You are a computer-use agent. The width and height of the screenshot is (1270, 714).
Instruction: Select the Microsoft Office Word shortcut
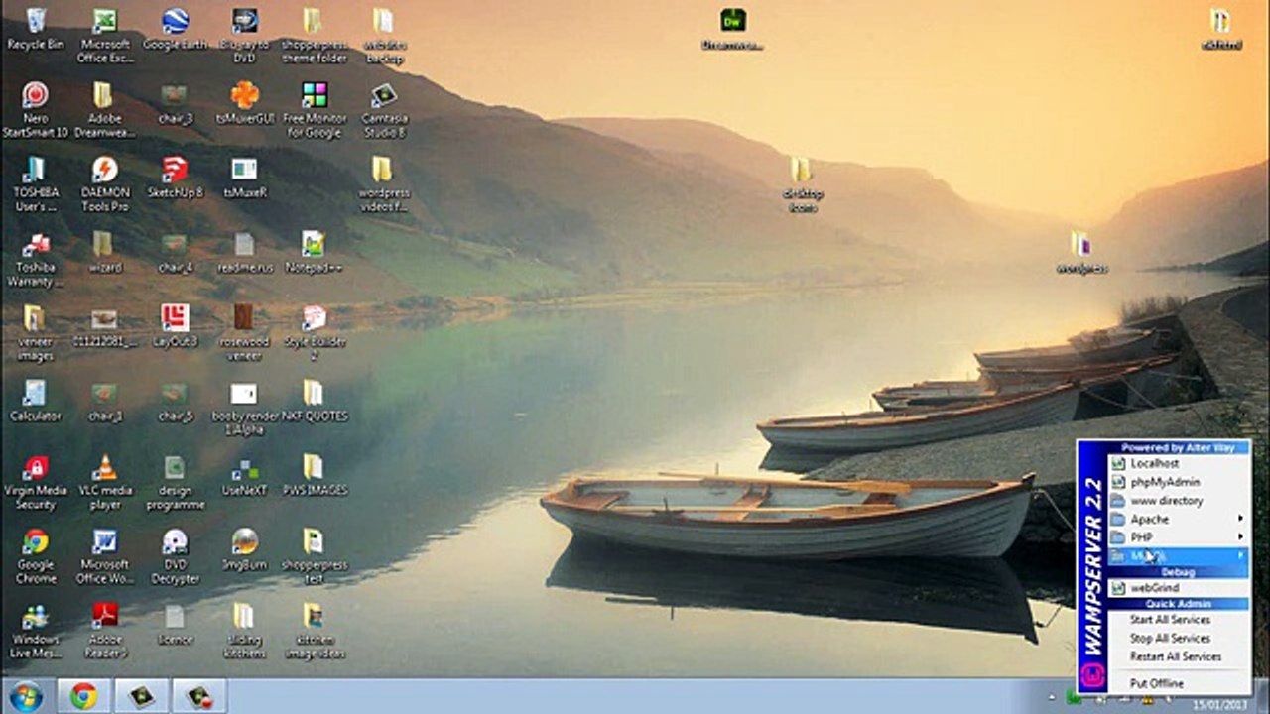point(104,556)
